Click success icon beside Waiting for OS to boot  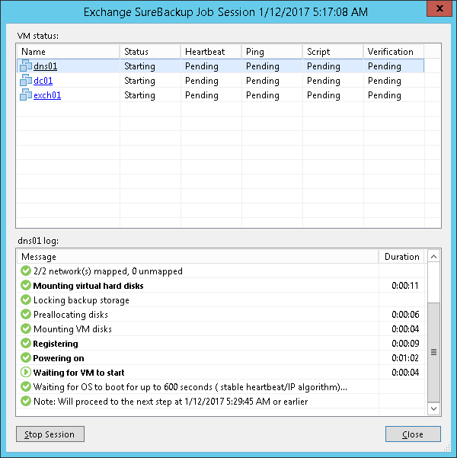coord(26,386)
